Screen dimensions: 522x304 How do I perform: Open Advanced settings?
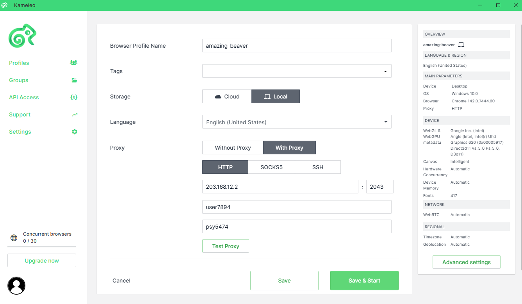pos(467,262)
